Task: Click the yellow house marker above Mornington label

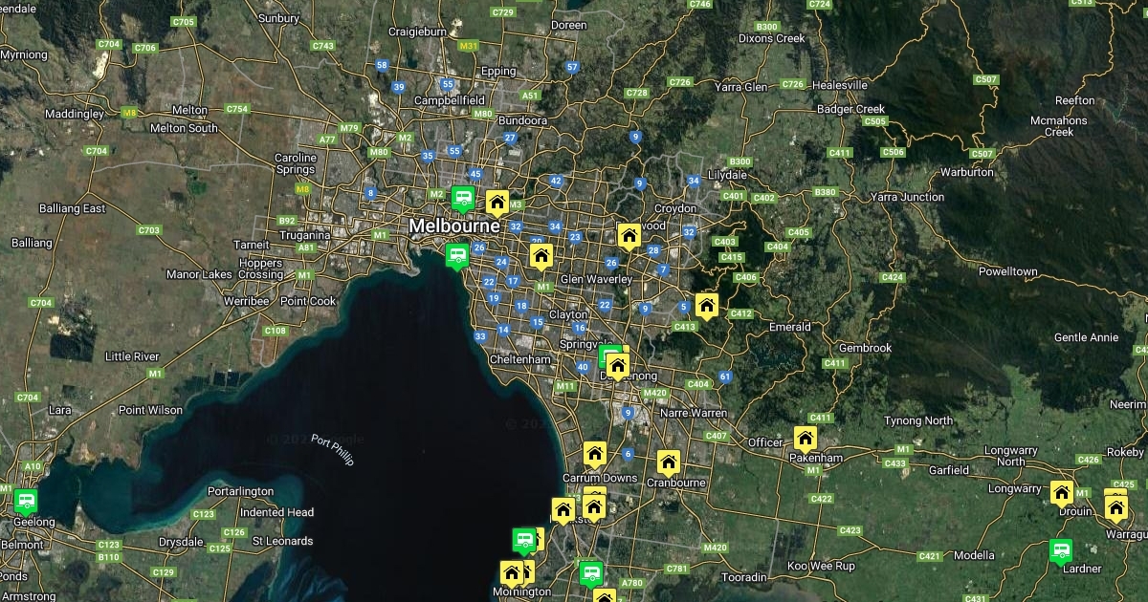Action: point(512,573)
